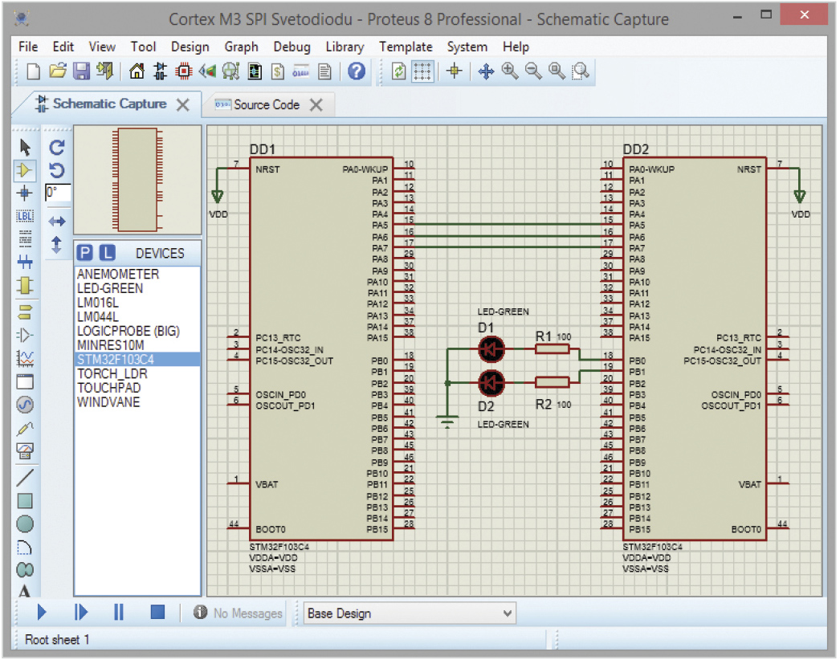The height and width of the screenshot is (660, 840).
Task: Select the Junction Dot mode tool
Action: click(25, 193)
